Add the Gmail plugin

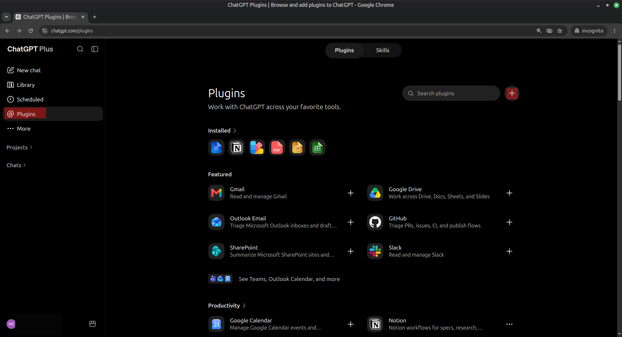coord(351,193)
